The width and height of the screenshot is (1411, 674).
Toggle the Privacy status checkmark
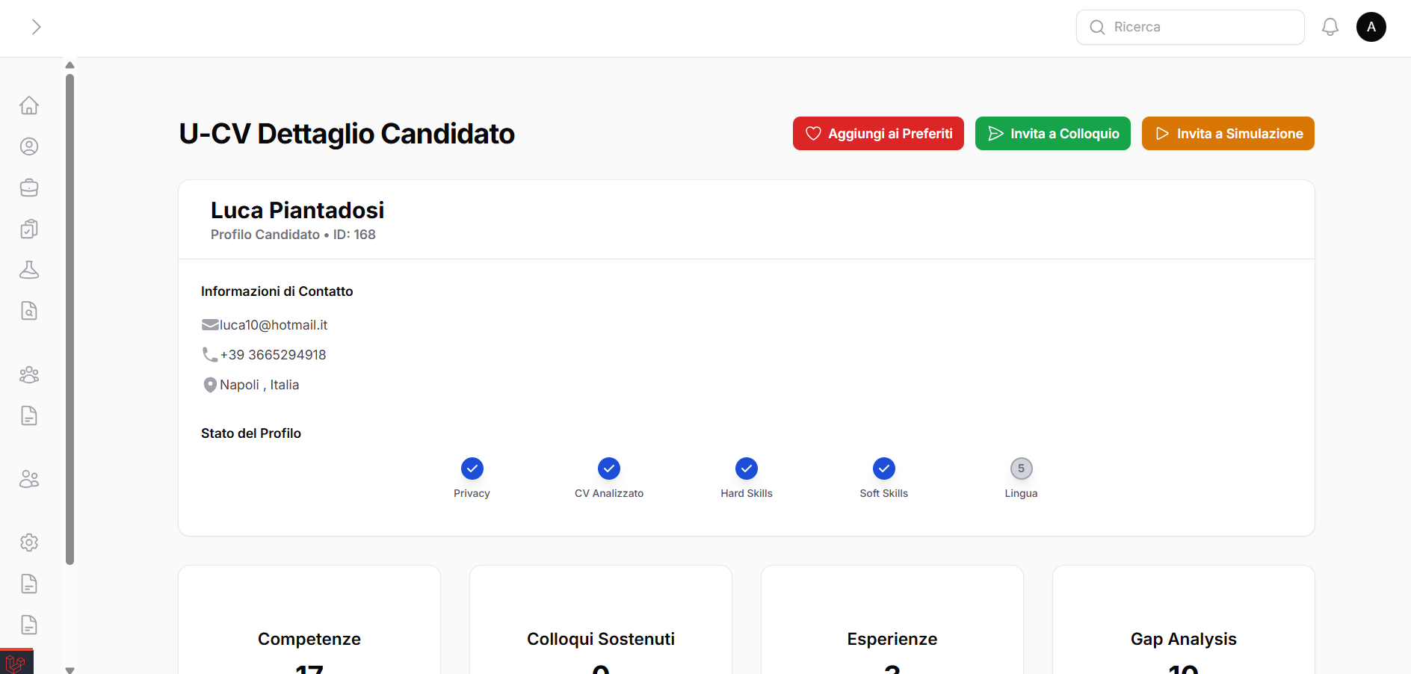472,469
